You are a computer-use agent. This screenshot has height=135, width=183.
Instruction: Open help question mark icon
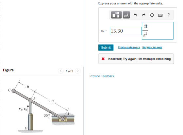click(x=169, y=15)
